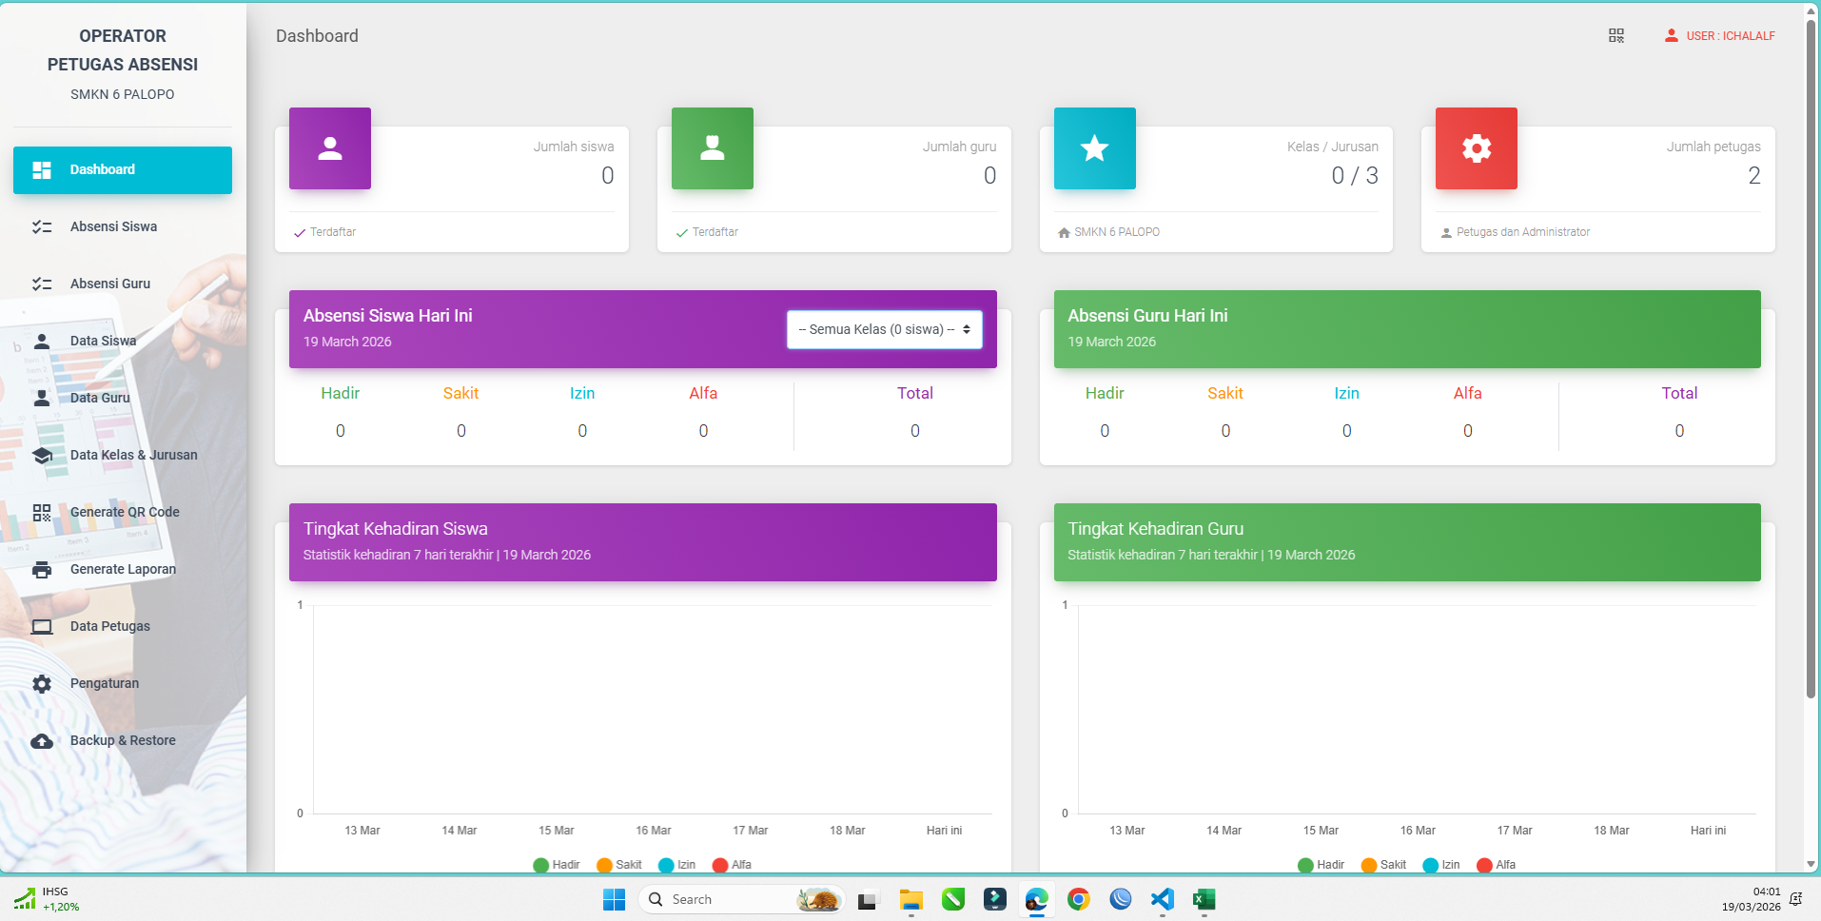Toggle Hadir legend in student attendance chart

(557, 865)
